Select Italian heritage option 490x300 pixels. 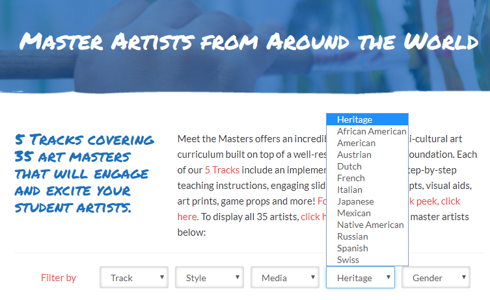pyautogui.click(x=367, y=190)
